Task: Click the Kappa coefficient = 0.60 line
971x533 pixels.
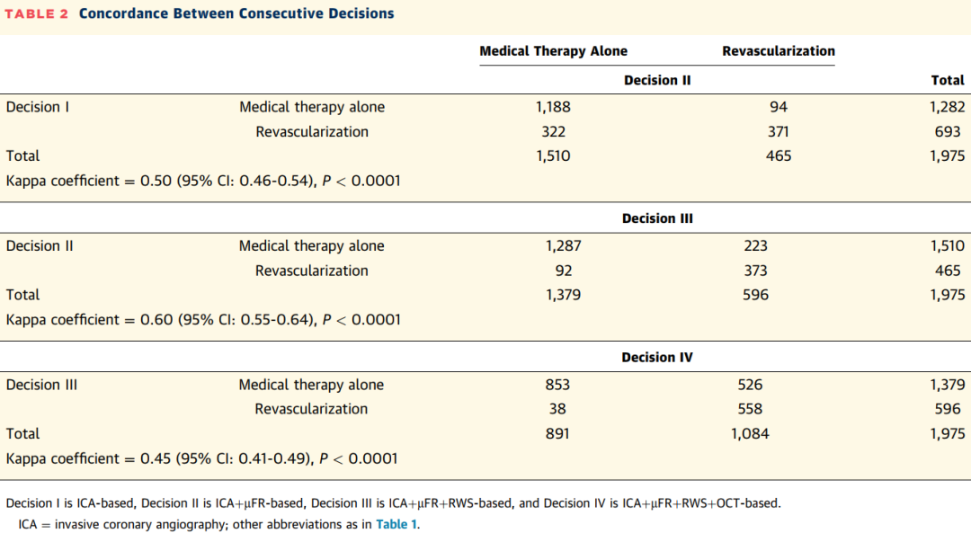Action: (202, 319)
